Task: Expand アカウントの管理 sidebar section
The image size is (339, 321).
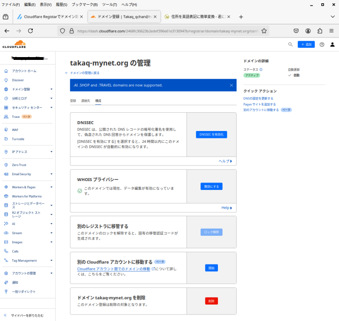Action: [x=51, y=273]
